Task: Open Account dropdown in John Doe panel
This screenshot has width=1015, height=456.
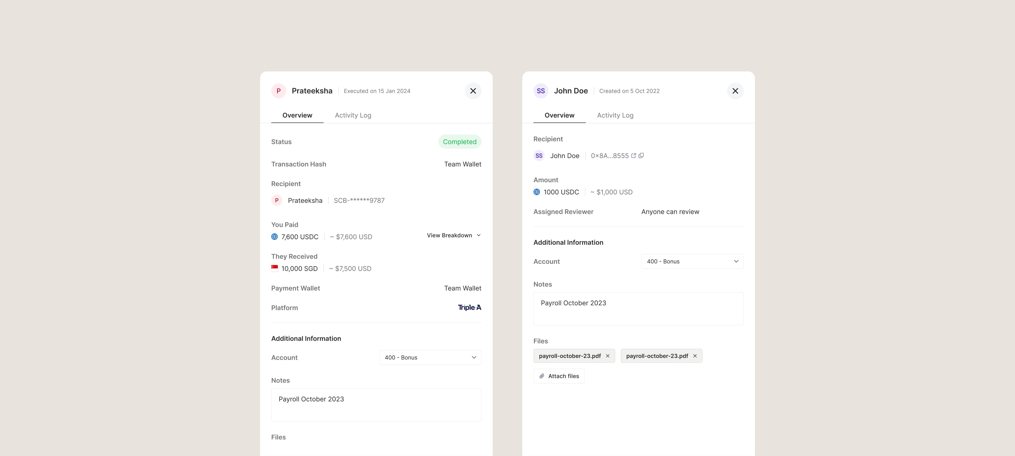Action: coord(692,261)
